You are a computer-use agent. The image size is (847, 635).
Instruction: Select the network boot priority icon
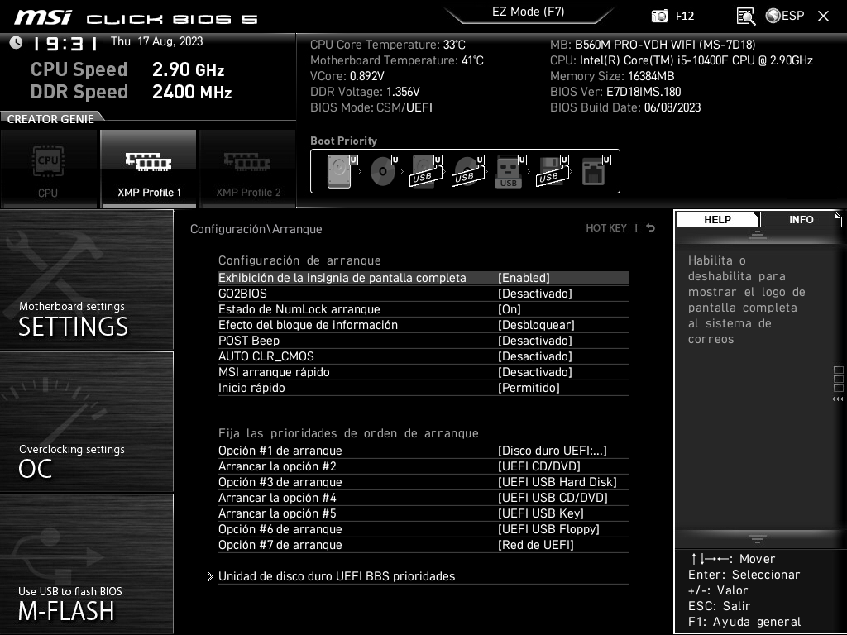tap(596, 171)
